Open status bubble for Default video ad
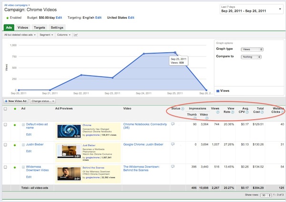The width and height of the screenshot is (286, 202). tap(173, 124)
